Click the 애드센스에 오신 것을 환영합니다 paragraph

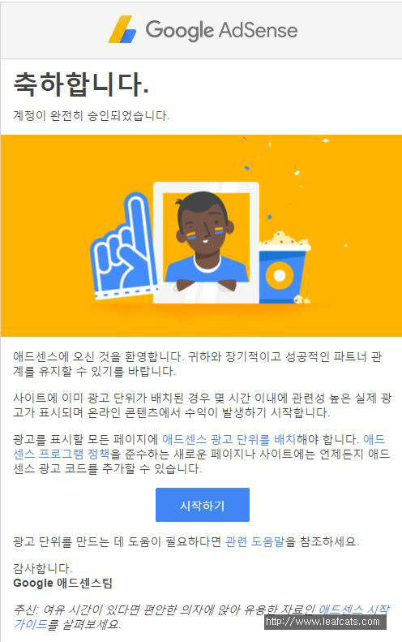tap(197, 364)
